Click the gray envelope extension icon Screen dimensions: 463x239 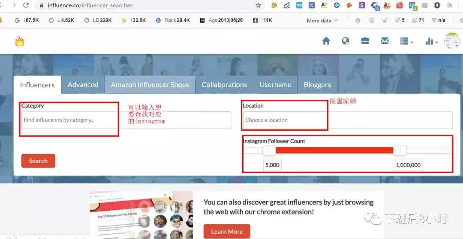(x=424, y=5)
